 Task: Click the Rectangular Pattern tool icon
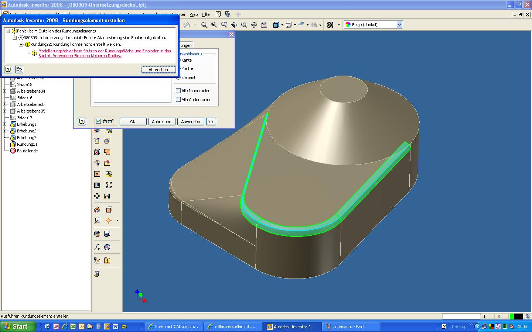(x=109, y=185)
